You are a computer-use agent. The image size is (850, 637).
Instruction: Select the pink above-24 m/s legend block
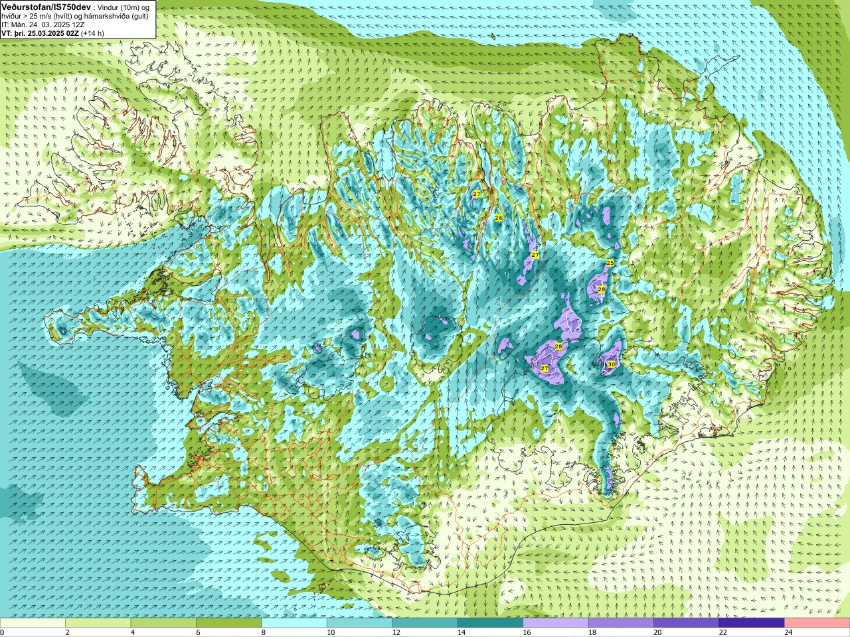coord(817,623)
